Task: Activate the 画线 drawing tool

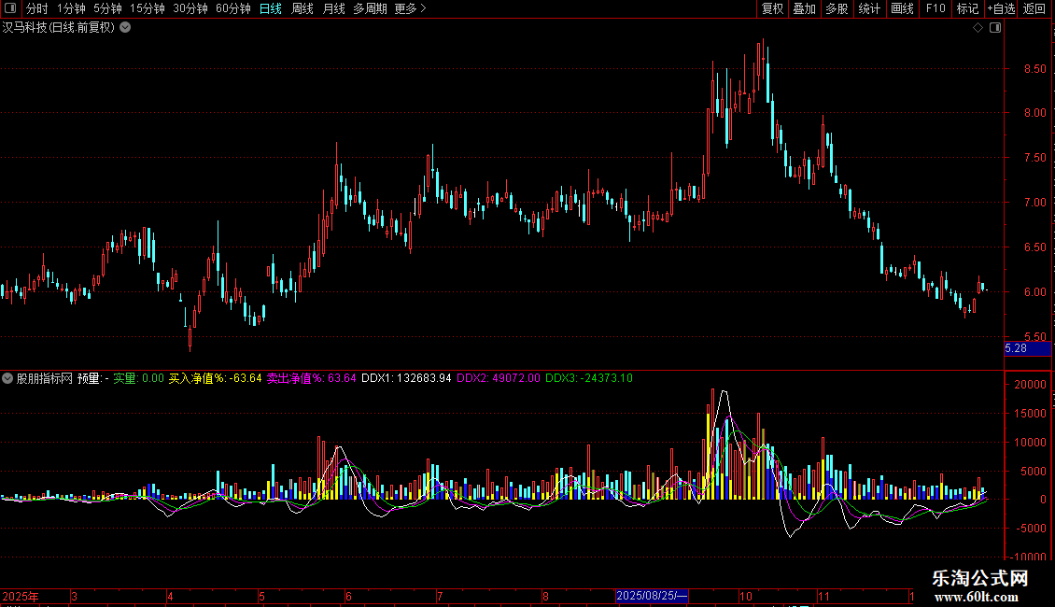Action: point(902,8)
